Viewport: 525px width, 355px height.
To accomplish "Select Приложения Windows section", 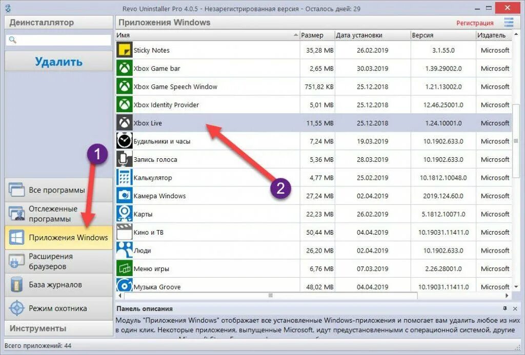I will [58, 238].
